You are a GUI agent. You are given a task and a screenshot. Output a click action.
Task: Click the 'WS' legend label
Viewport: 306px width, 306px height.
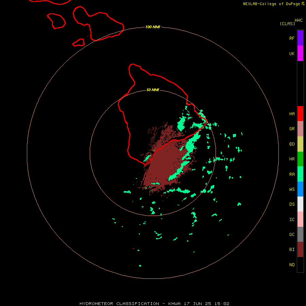tap(292, 189)
